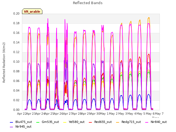Click the 0.18 y-axis tick label

click(16, 23)
